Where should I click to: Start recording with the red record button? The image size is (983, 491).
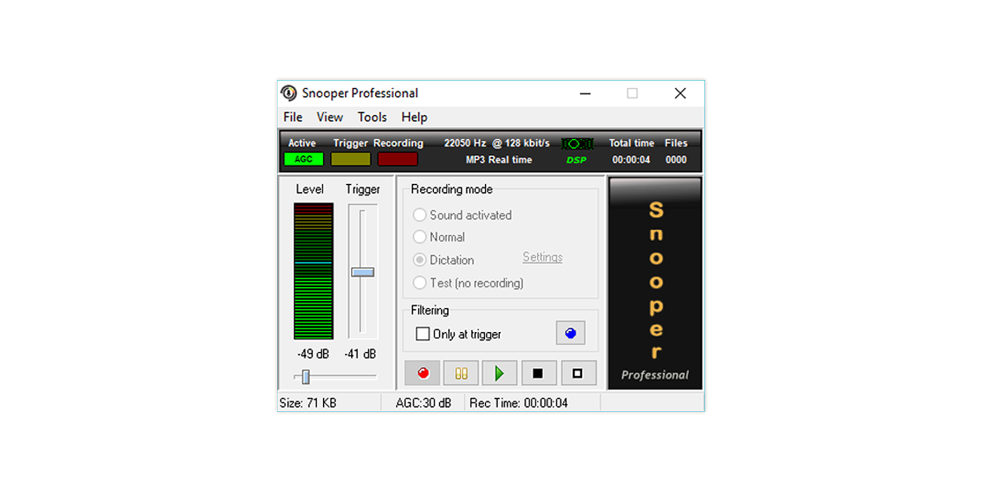coord(423,373)
